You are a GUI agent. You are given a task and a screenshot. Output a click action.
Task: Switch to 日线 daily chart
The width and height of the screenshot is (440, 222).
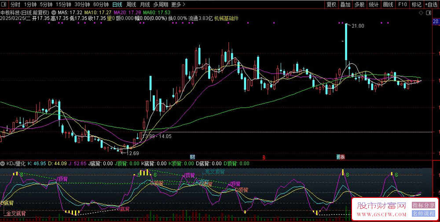117,4
